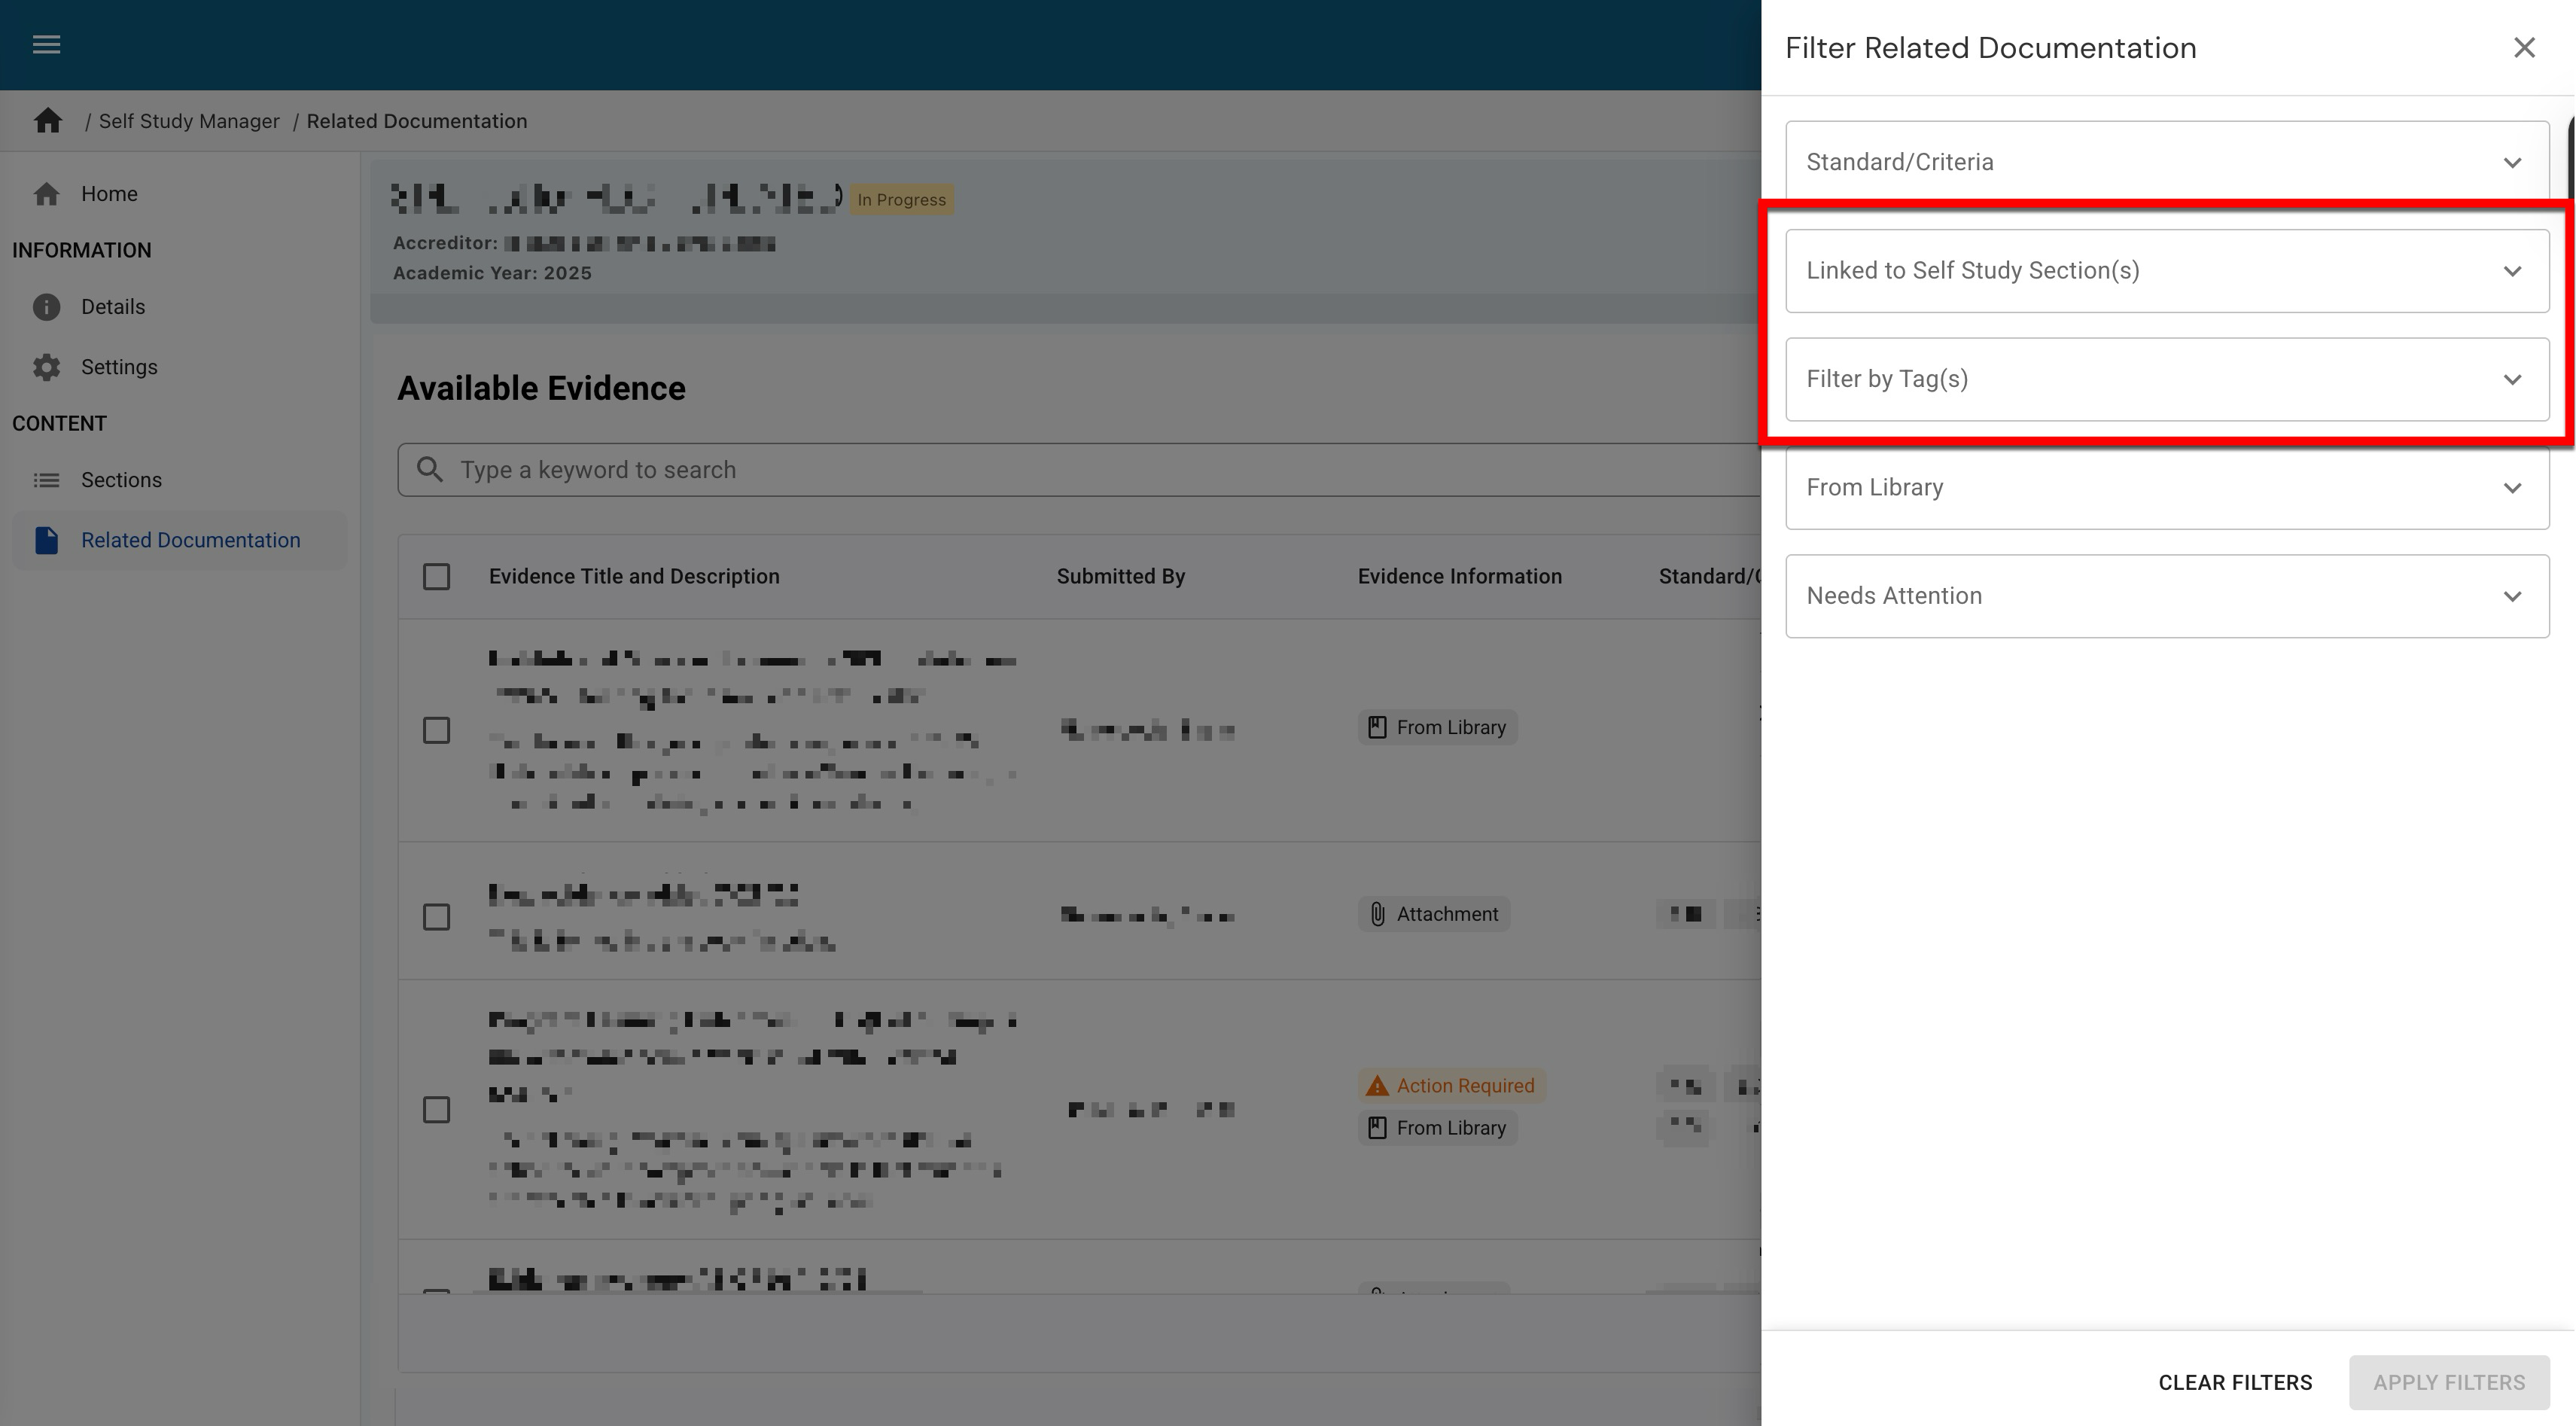Expand the Filter by Tag(s) dropdown
The height and width of the screenshot is (1426, 2576).
pyautogui.click(x=2166, y=379)
